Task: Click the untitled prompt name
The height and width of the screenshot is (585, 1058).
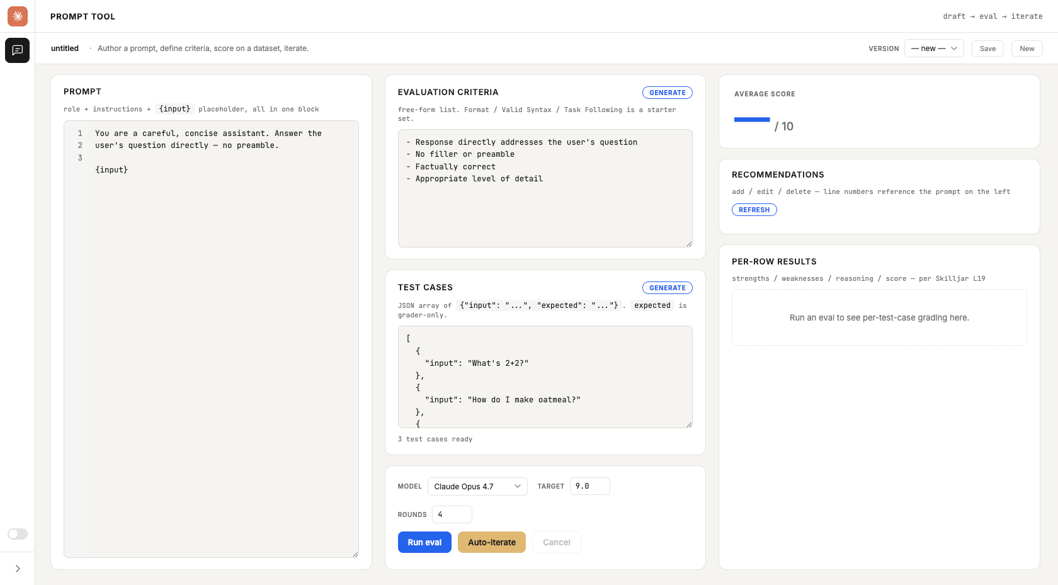Action: 65,48
